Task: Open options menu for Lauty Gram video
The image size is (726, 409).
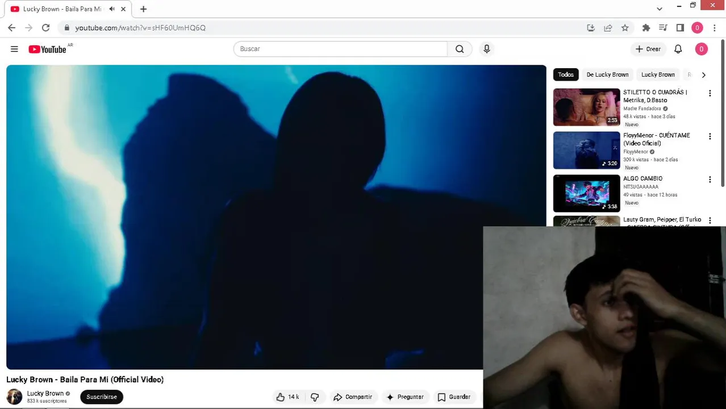Action: (710, 220)
